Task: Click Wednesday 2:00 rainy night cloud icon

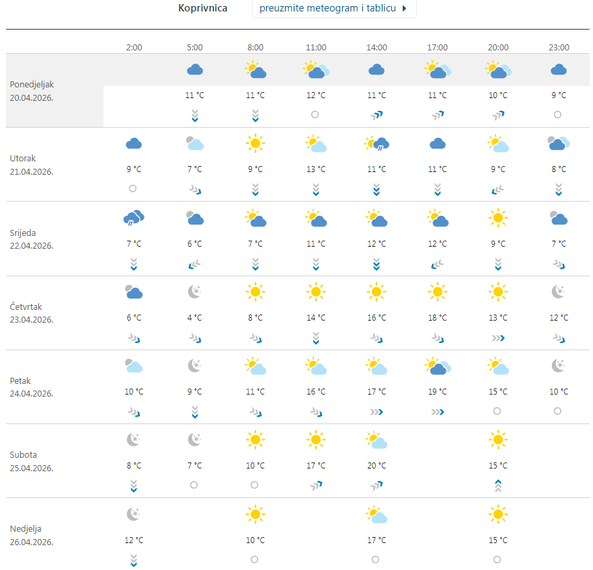Action: 134,217
